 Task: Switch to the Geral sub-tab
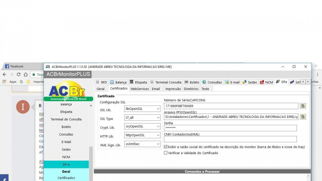coord(101,89)
